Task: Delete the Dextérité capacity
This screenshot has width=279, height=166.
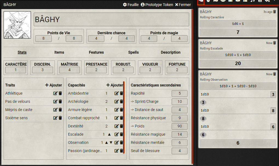Action: point(122,126)
